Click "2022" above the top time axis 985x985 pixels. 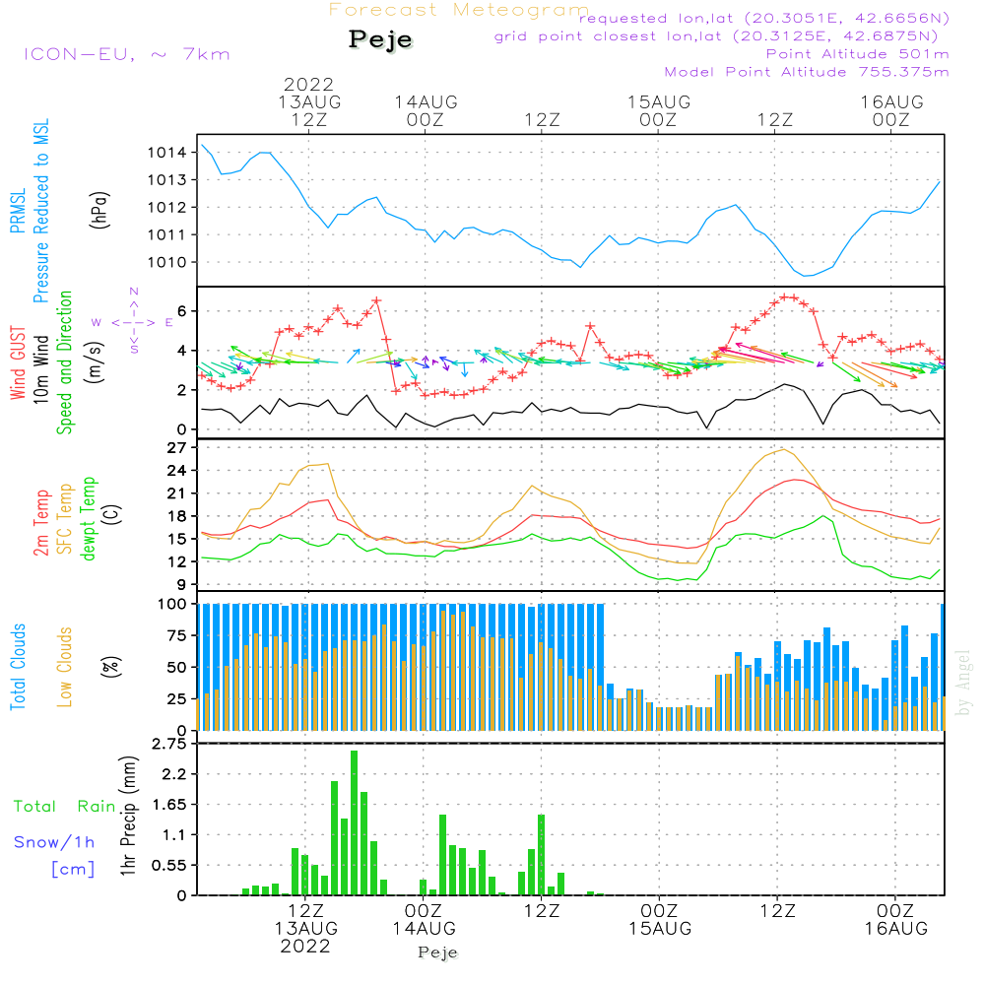(308, 84)
